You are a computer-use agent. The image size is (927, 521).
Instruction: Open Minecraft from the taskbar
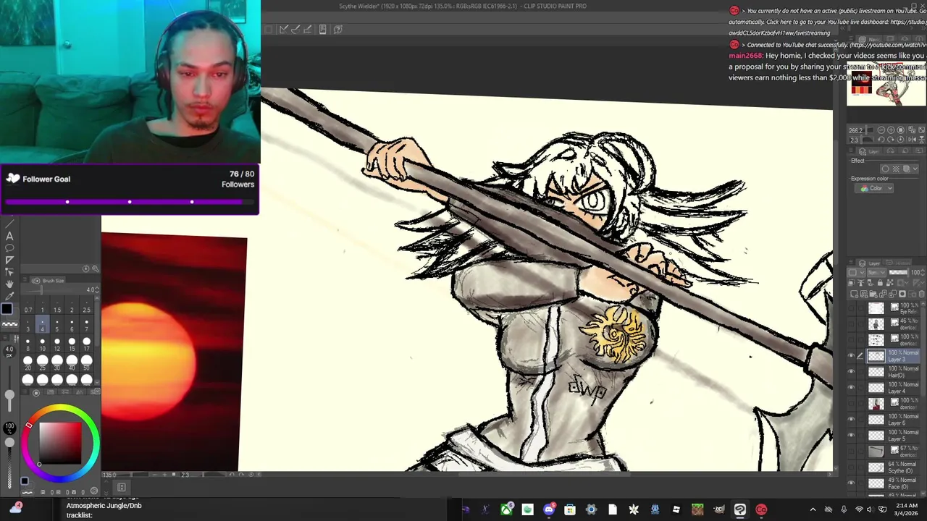pos(697,509)
